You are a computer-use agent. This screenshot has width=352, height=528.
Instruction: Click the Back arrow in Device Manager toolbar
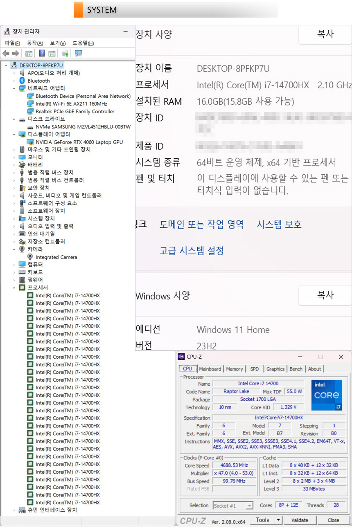(6, 54)
